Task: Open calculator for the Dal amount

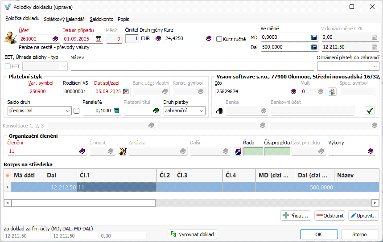Action: pos(314,47)
